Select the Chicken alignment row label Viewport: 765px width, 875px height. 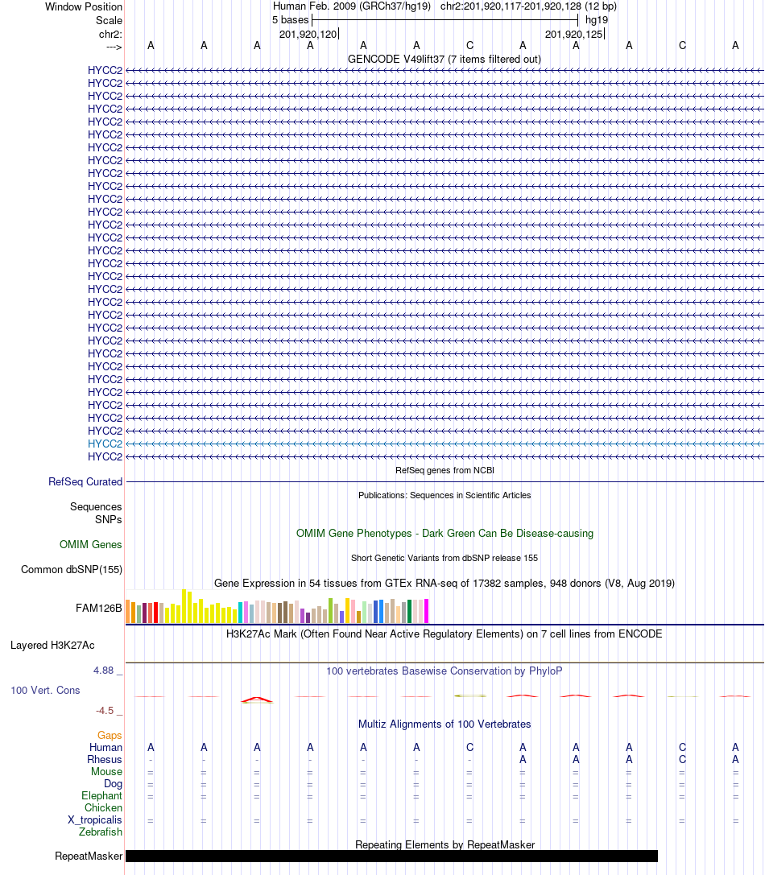[x=103, y=808]
